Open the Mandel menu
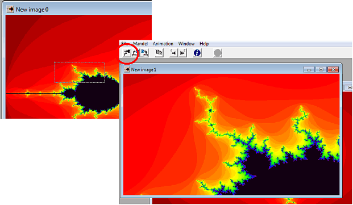This screenshot has width=353, height=205. (140, 44)
